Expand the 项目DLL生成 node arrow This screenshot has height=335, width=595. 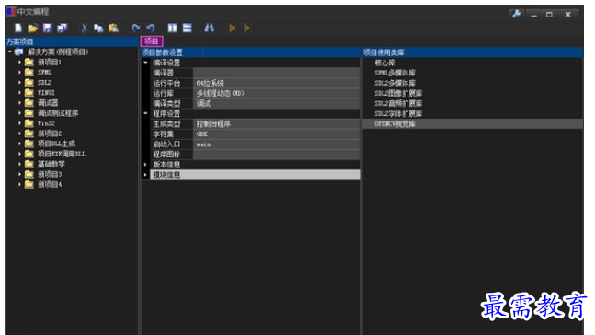(19, 144)
